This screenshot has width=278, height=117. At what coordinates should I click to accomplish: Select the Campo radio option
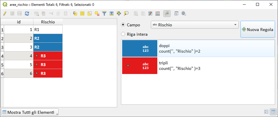pyautogui.click(x=123, y=25)
